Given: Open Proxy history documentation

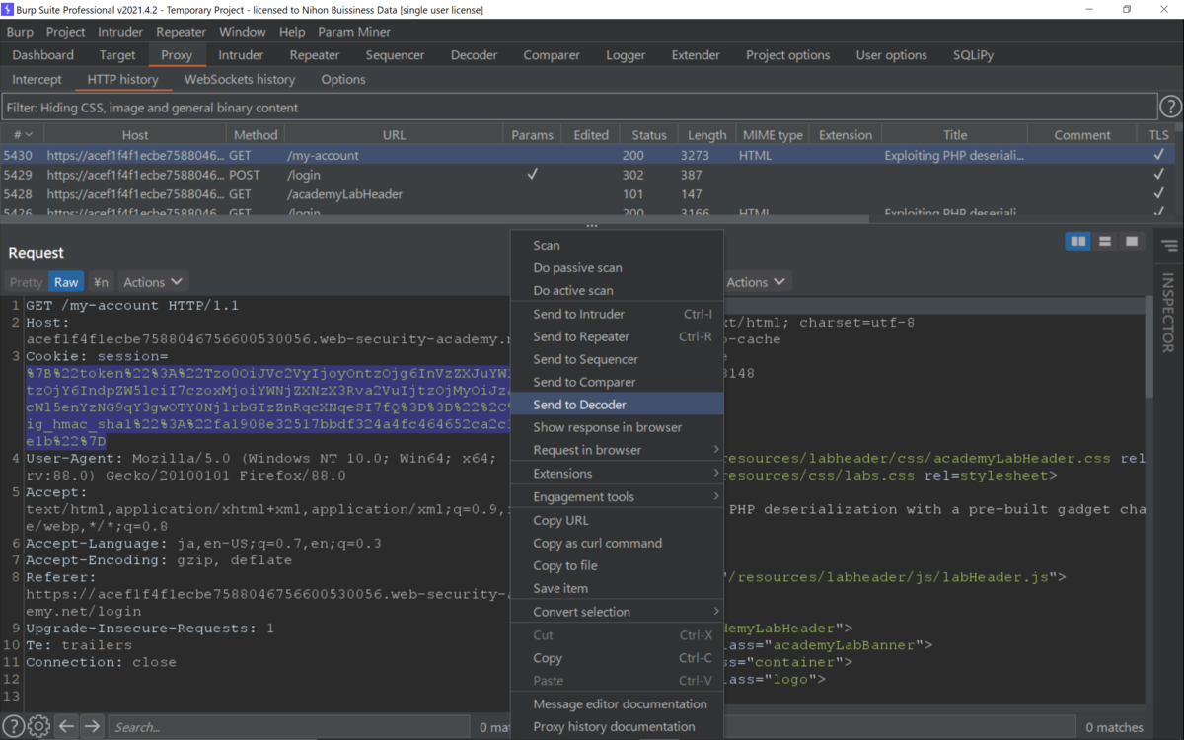Looking at the screenshot, I should point(617,727).
